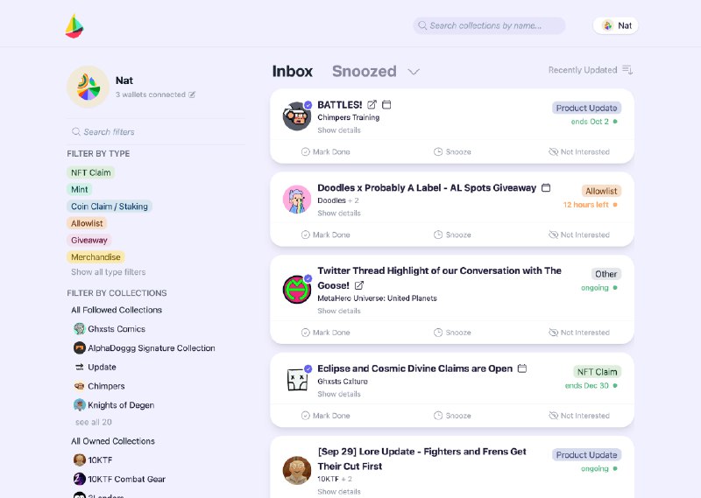Viewport: 701px width, 498px height.
Task: Switch to the Inbox tab
Action: pyautogui.click(x=293, y=72)
